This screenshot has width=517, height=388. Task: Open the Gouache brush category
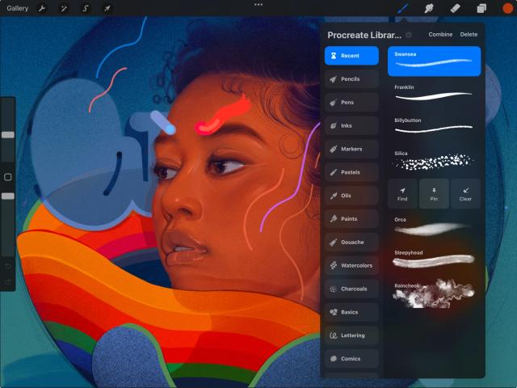pos(351,242)
